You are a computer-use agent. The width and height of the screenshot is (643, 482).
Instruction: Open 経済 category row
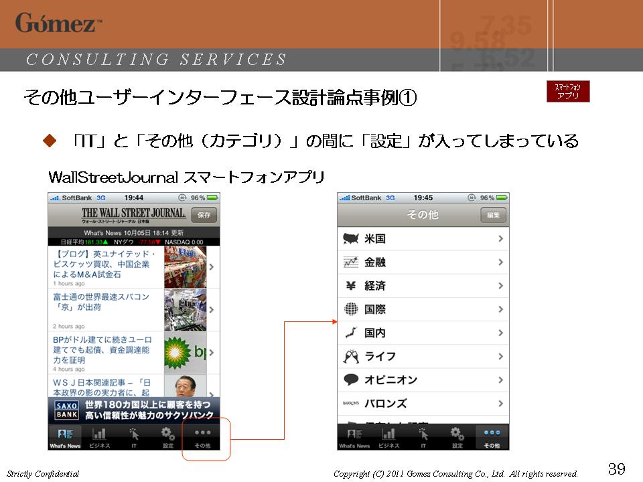[423, 286]
